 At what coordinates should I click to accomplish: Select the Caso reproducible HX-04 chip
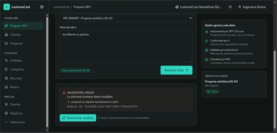pos(75,70)
